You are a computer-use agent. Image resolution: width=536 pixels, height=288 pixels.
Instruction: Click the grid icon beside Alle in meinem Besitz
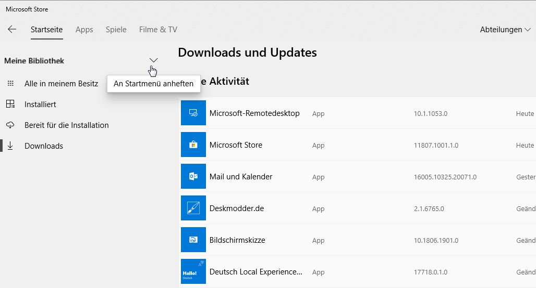10,84
